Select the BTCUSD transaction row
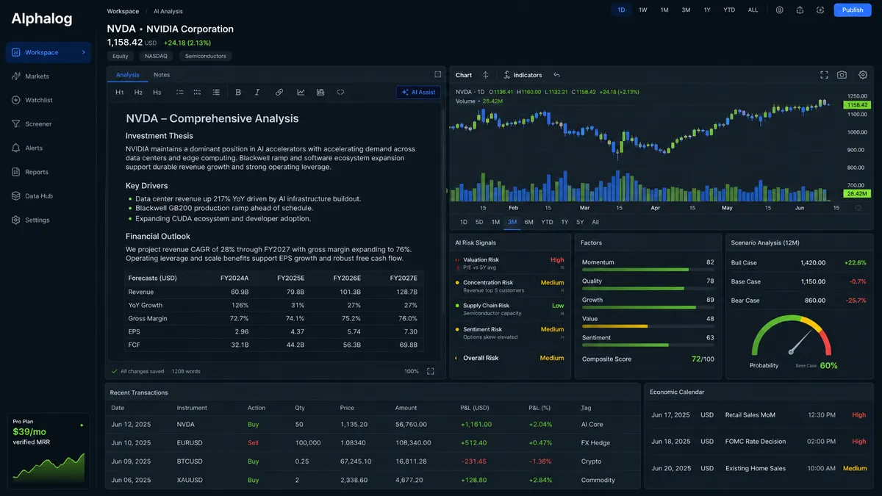The image size is (882, 496). click(373, 461)
